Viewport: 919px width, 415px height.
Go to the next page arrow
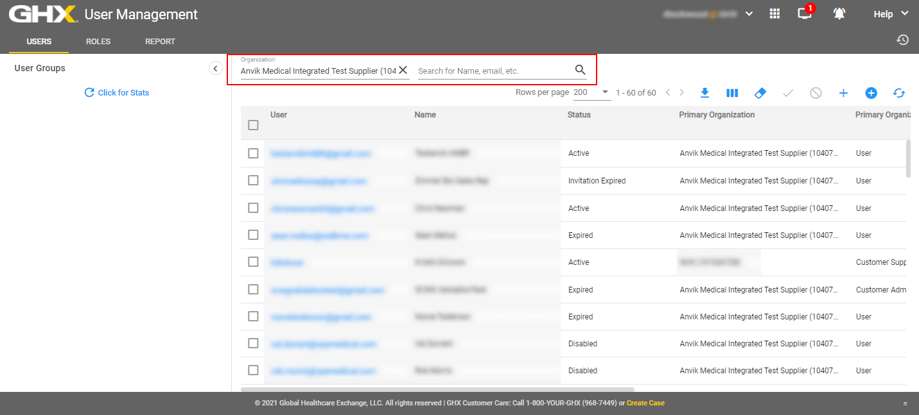point(682,92)
